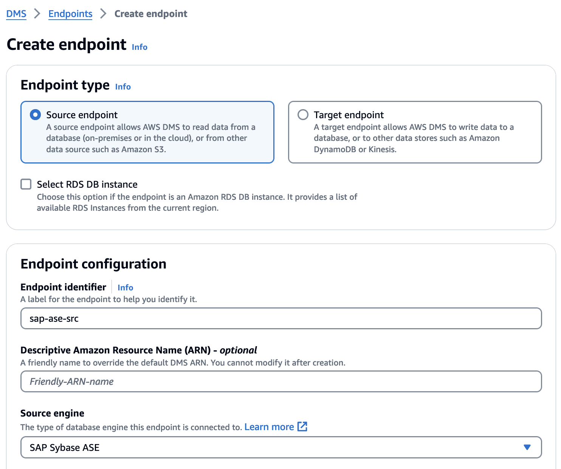Screen dimensions: 561x469
Task: Open the Learn more link
Action: tap(269, 427)
